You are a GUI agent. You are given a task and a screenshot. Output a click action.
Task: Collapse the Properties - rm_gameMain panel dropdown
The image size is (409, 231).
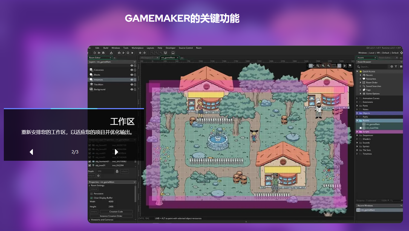pyautogui.click(x=134, y=182)
